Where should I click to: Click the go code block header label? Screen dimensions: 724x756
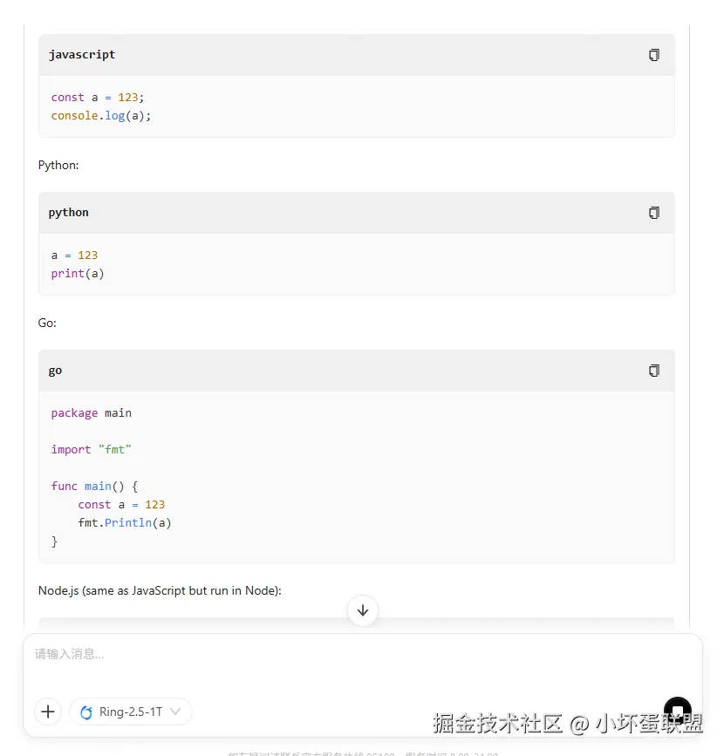[56, 371]
